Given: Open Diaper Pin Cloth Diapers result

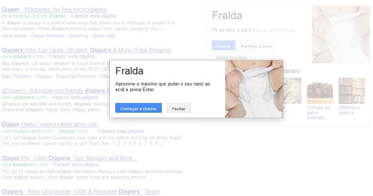Looking at the screenshot, I should 69,158.
